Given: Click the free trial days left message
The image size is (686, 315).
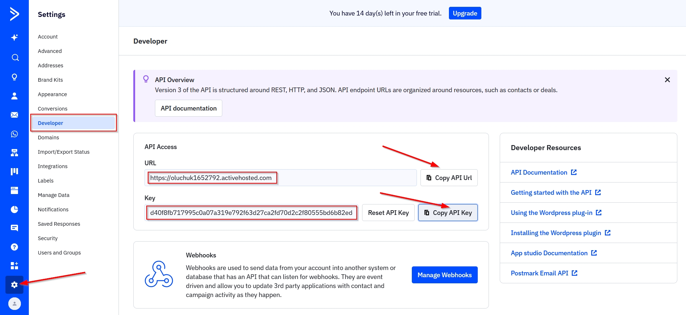Looking at the screenshot, I should pyautogui.click(x=386, y=13).
